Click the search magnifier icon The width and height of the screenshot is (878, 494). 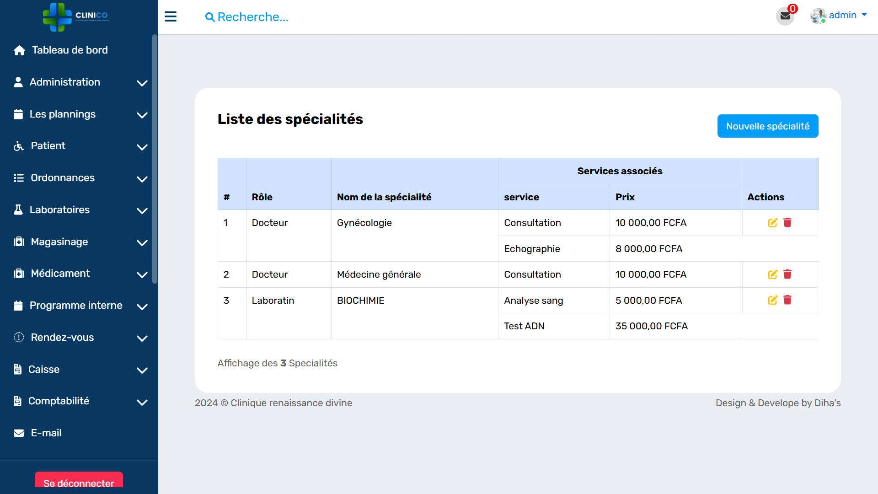coord(210,17)
